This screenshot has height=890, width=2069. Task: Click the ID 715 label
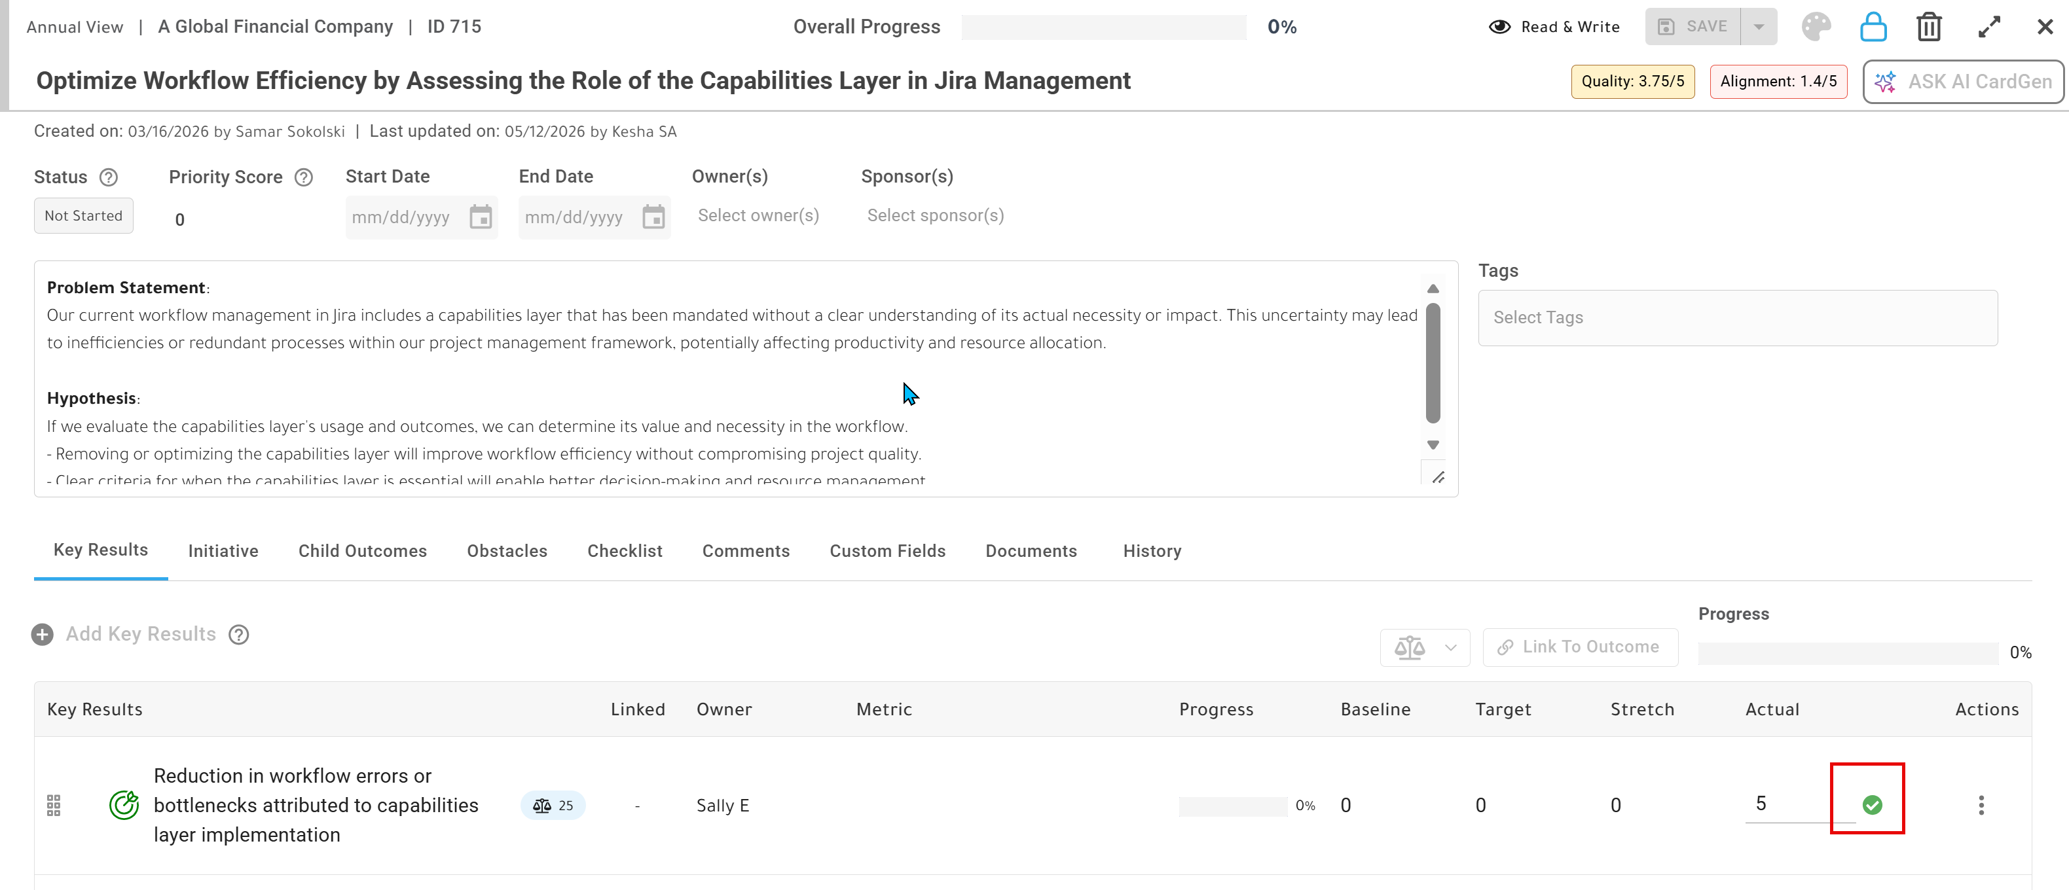(x=454, y=26)
